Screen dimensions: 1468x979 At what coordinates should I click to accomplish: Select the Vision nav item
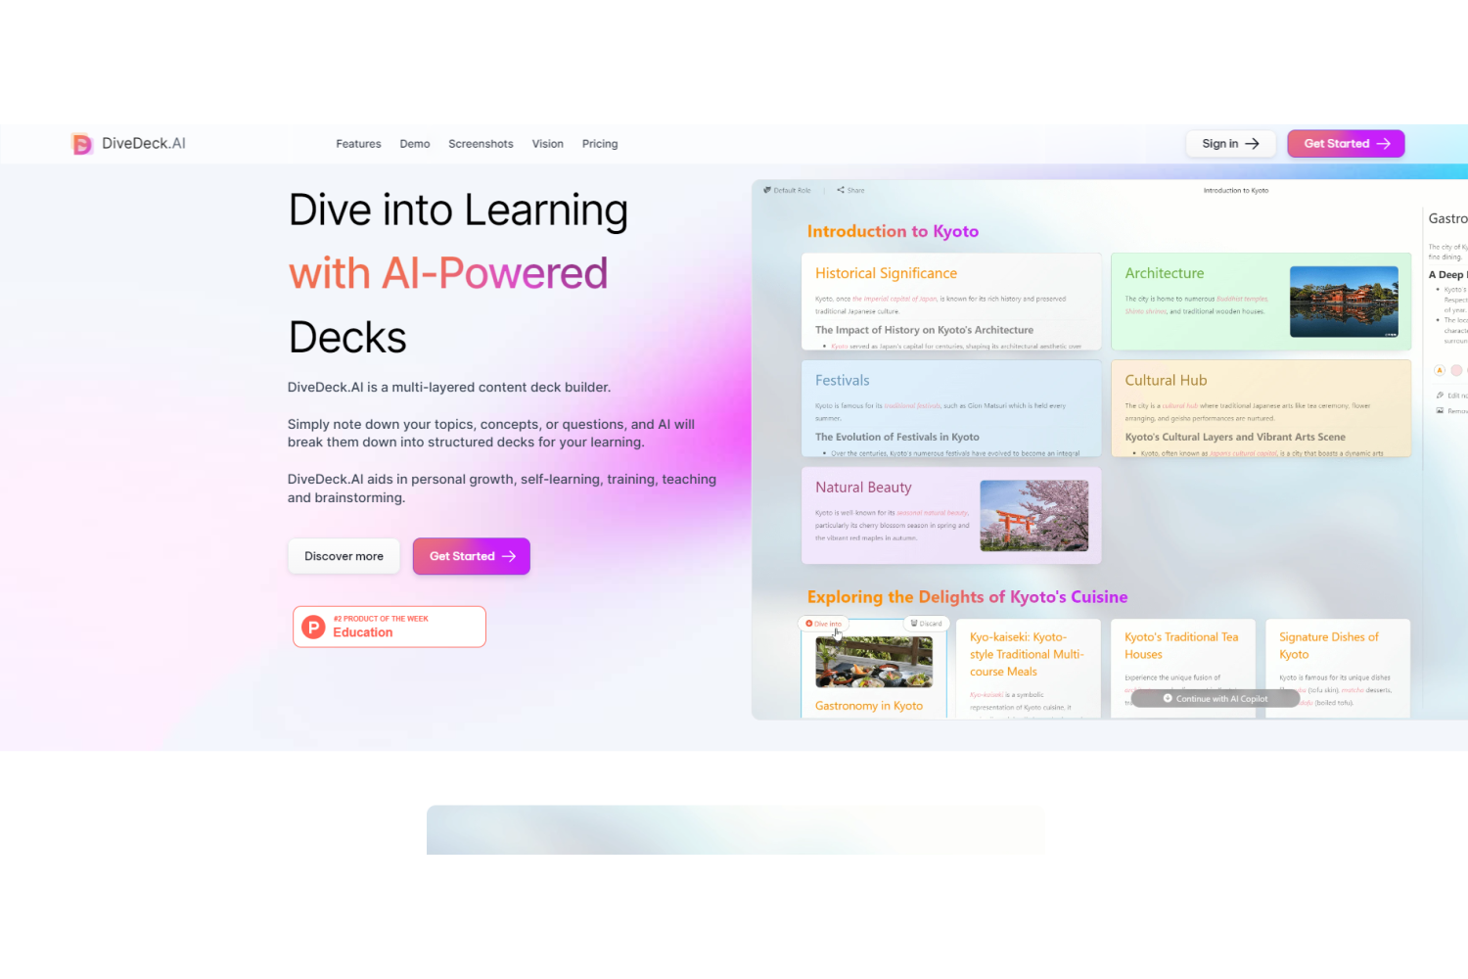coord(548,144)
